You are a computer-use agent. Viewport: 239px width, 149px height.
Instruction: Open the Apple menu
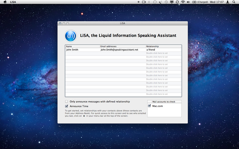pyautogui.click(x=5, y=2)
